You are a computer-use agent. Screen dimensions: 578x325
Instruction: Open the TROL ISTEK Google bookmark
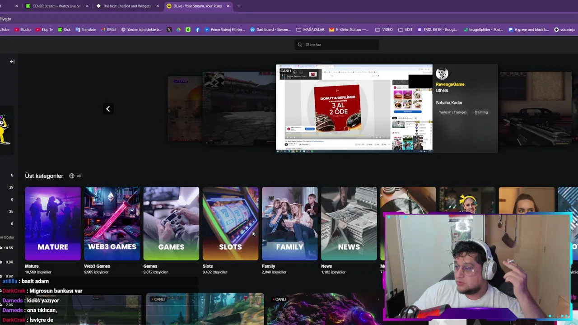pyautogui.click(x=437, y=29)
